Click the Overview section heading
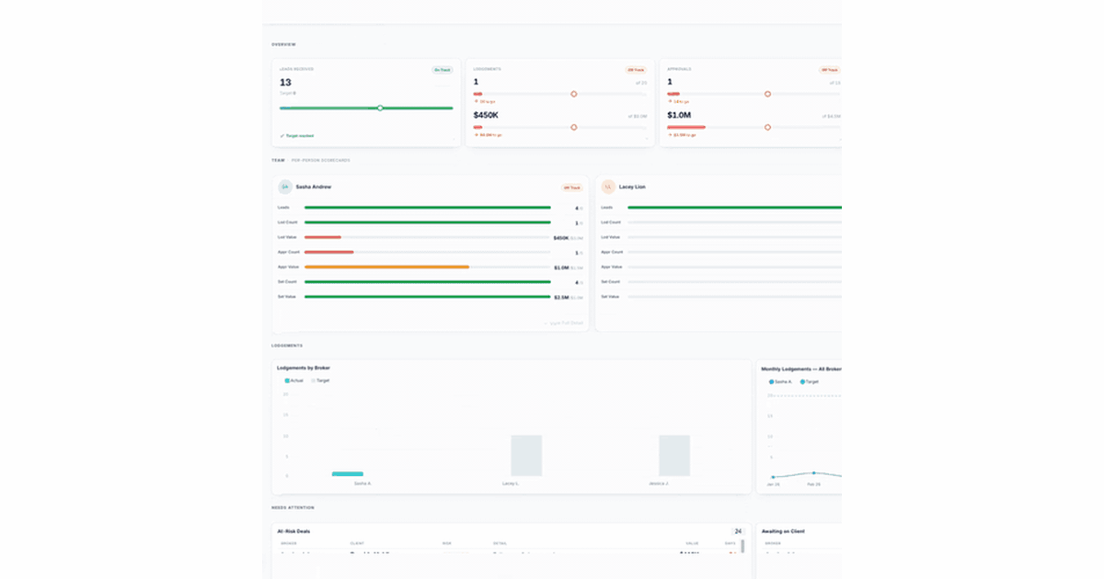The image size is (1104, 579). coord(283,44)
